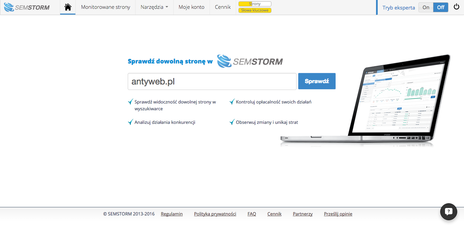This screenshot has width=464, height=227.
Task: Click the power logout icon
Action: tap(456, 7)
